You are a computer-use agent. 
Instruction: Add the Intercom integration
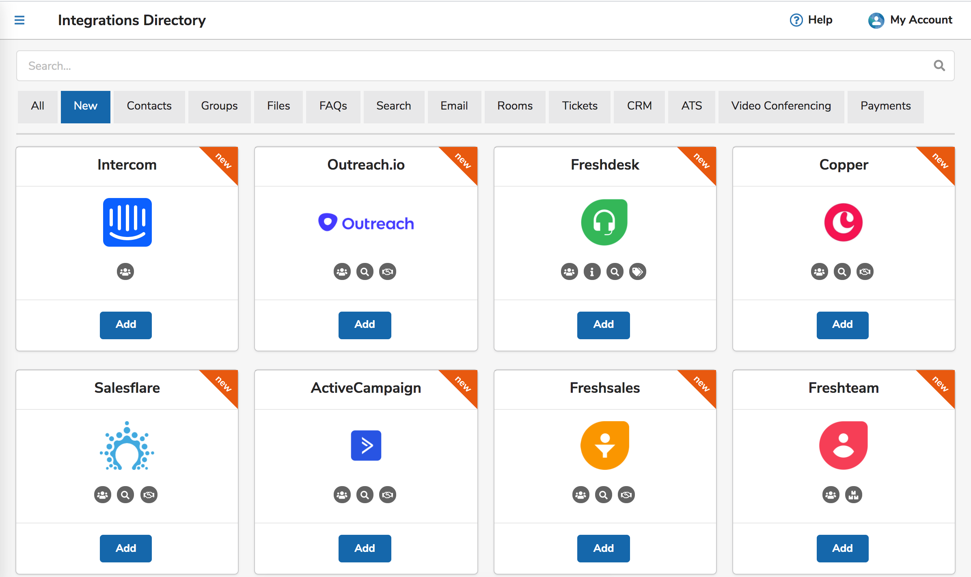126,325
